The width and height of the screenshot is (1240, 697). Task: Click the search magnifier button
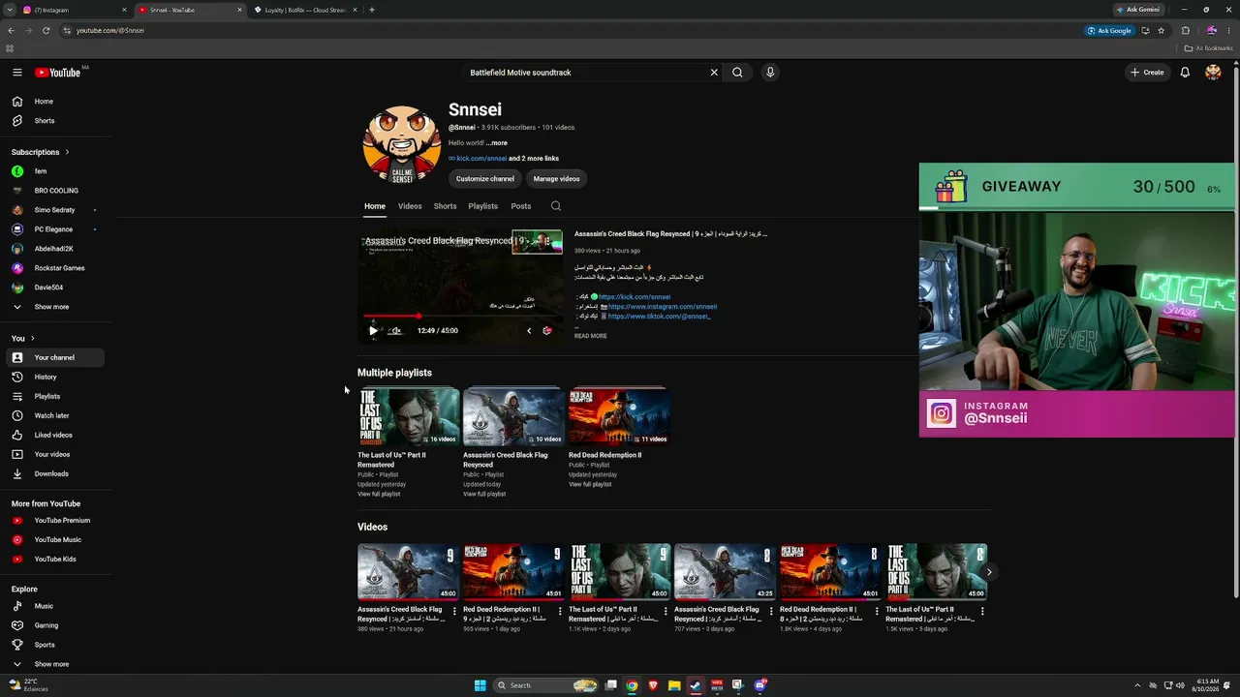click(x=737, y=73)
